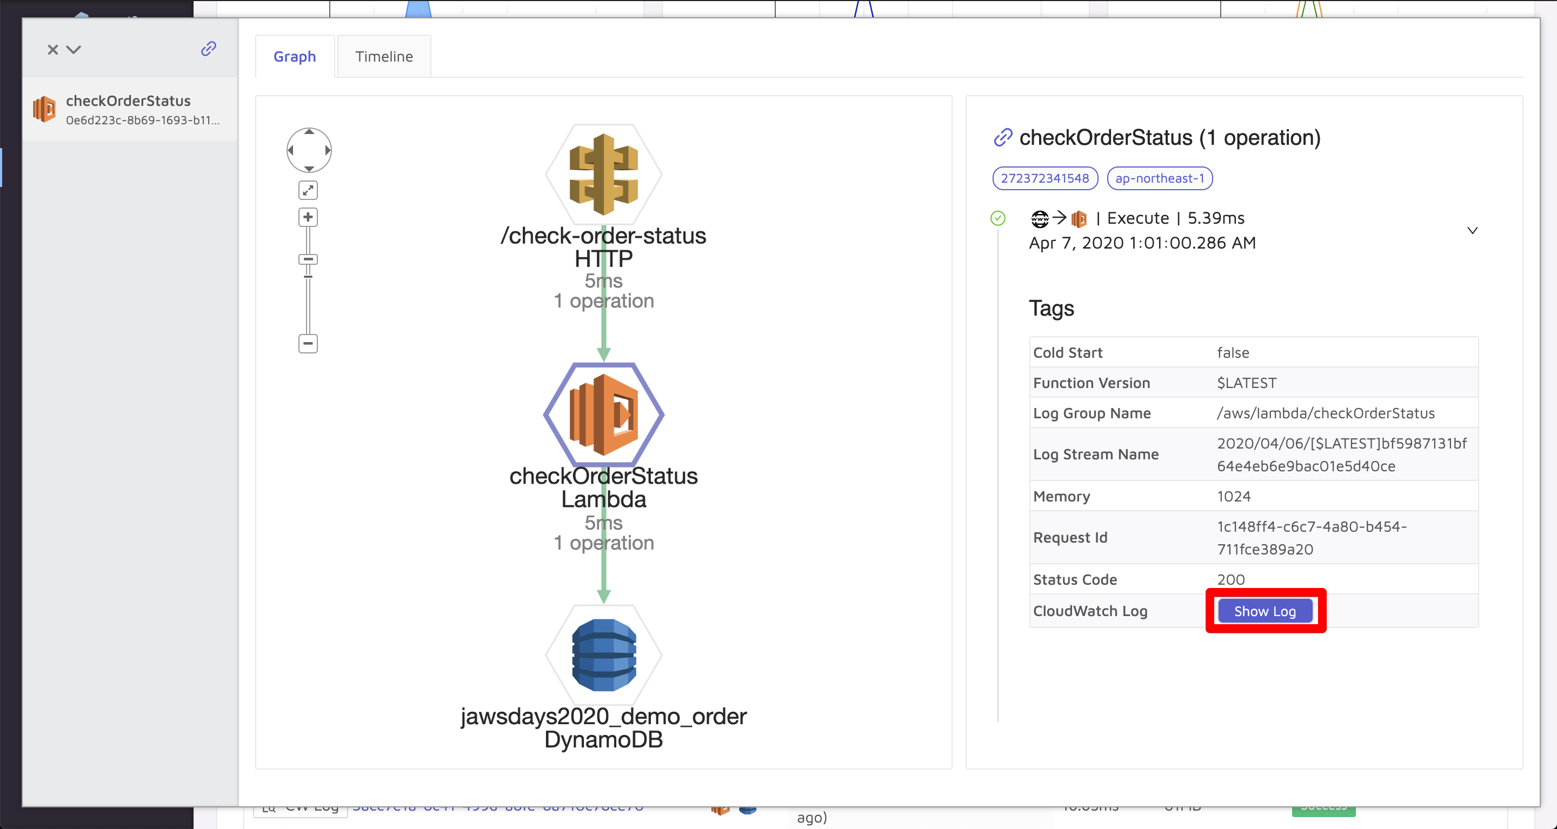Click region tag ap-northeast-1

pyautogui.click(x=1159, y=178)
